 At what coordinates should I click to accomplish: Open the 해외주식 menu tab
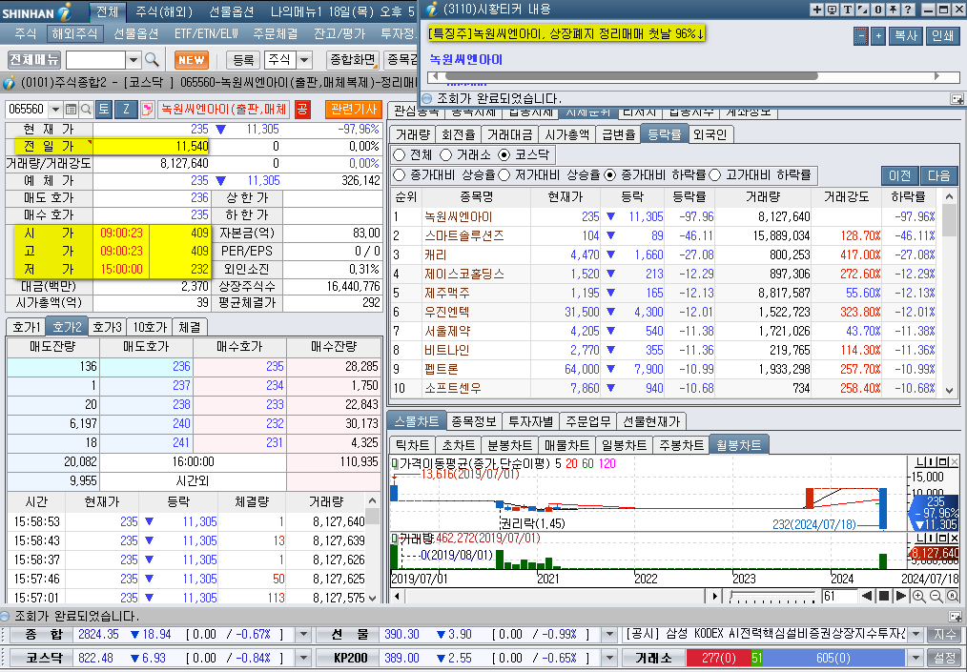pos(74,33)
